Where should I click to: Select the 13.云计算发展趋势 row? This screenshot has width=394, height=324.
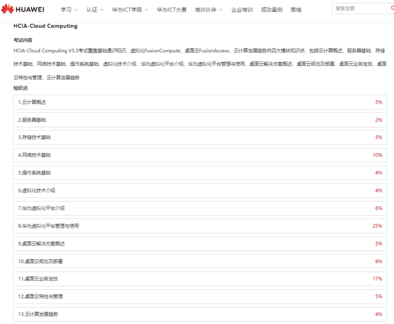click(200, 314)
